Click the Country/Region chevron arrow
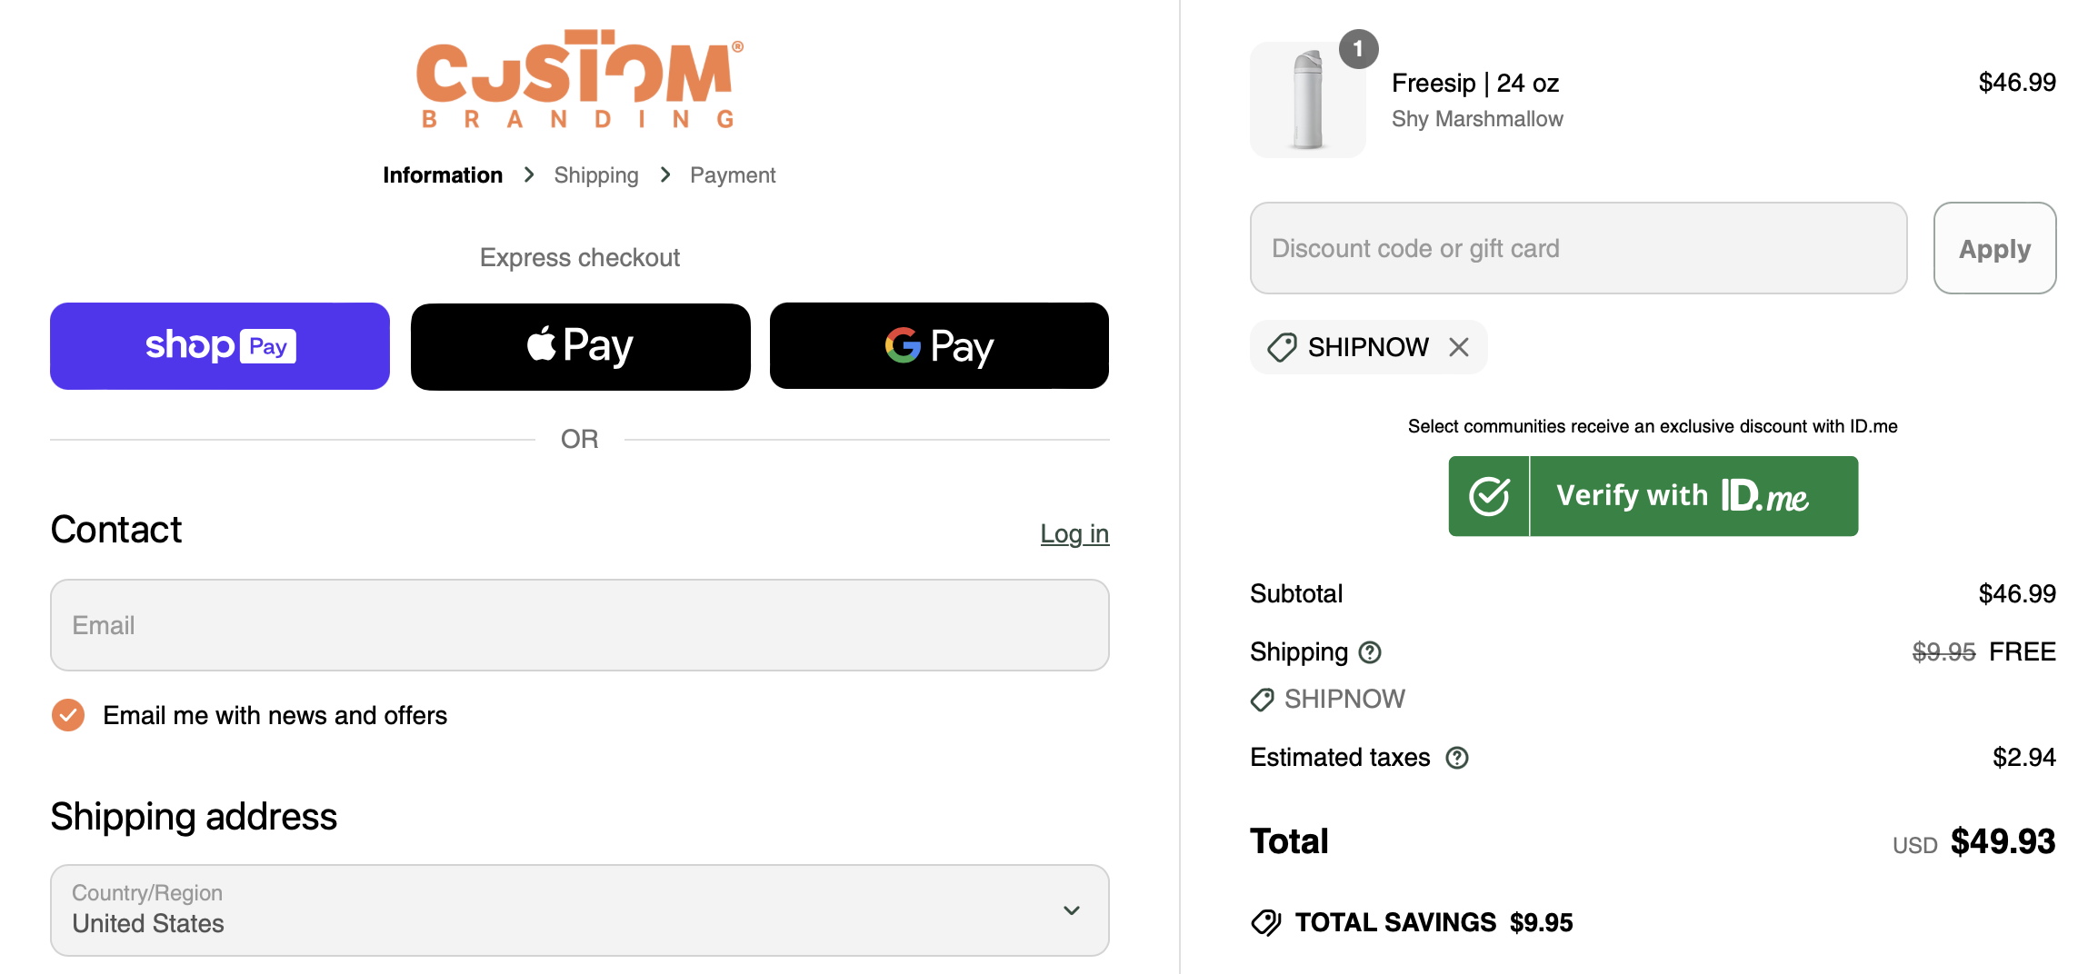This screenshot has width=2098, height=974. [1072, 910]
